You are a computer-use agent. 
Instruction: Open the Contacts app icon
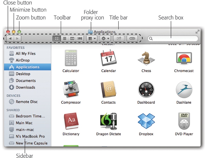(x=108, y=89)
